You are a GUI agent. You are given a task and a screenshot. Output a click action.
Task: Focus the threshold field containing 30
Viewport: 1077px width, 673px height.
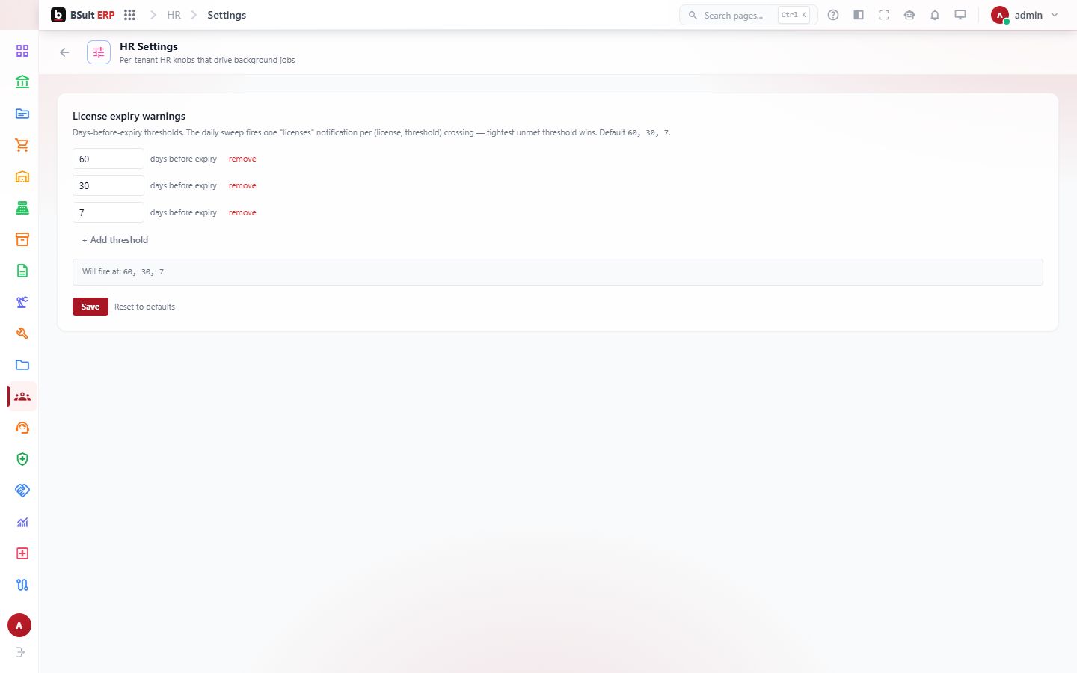point(108,185)
